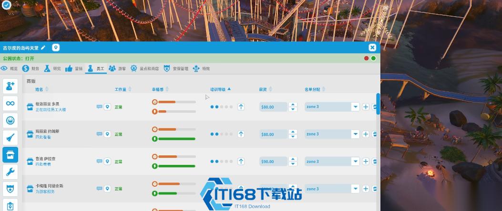Open the hire new staff icon in sidebar

(x=10, y=86)
